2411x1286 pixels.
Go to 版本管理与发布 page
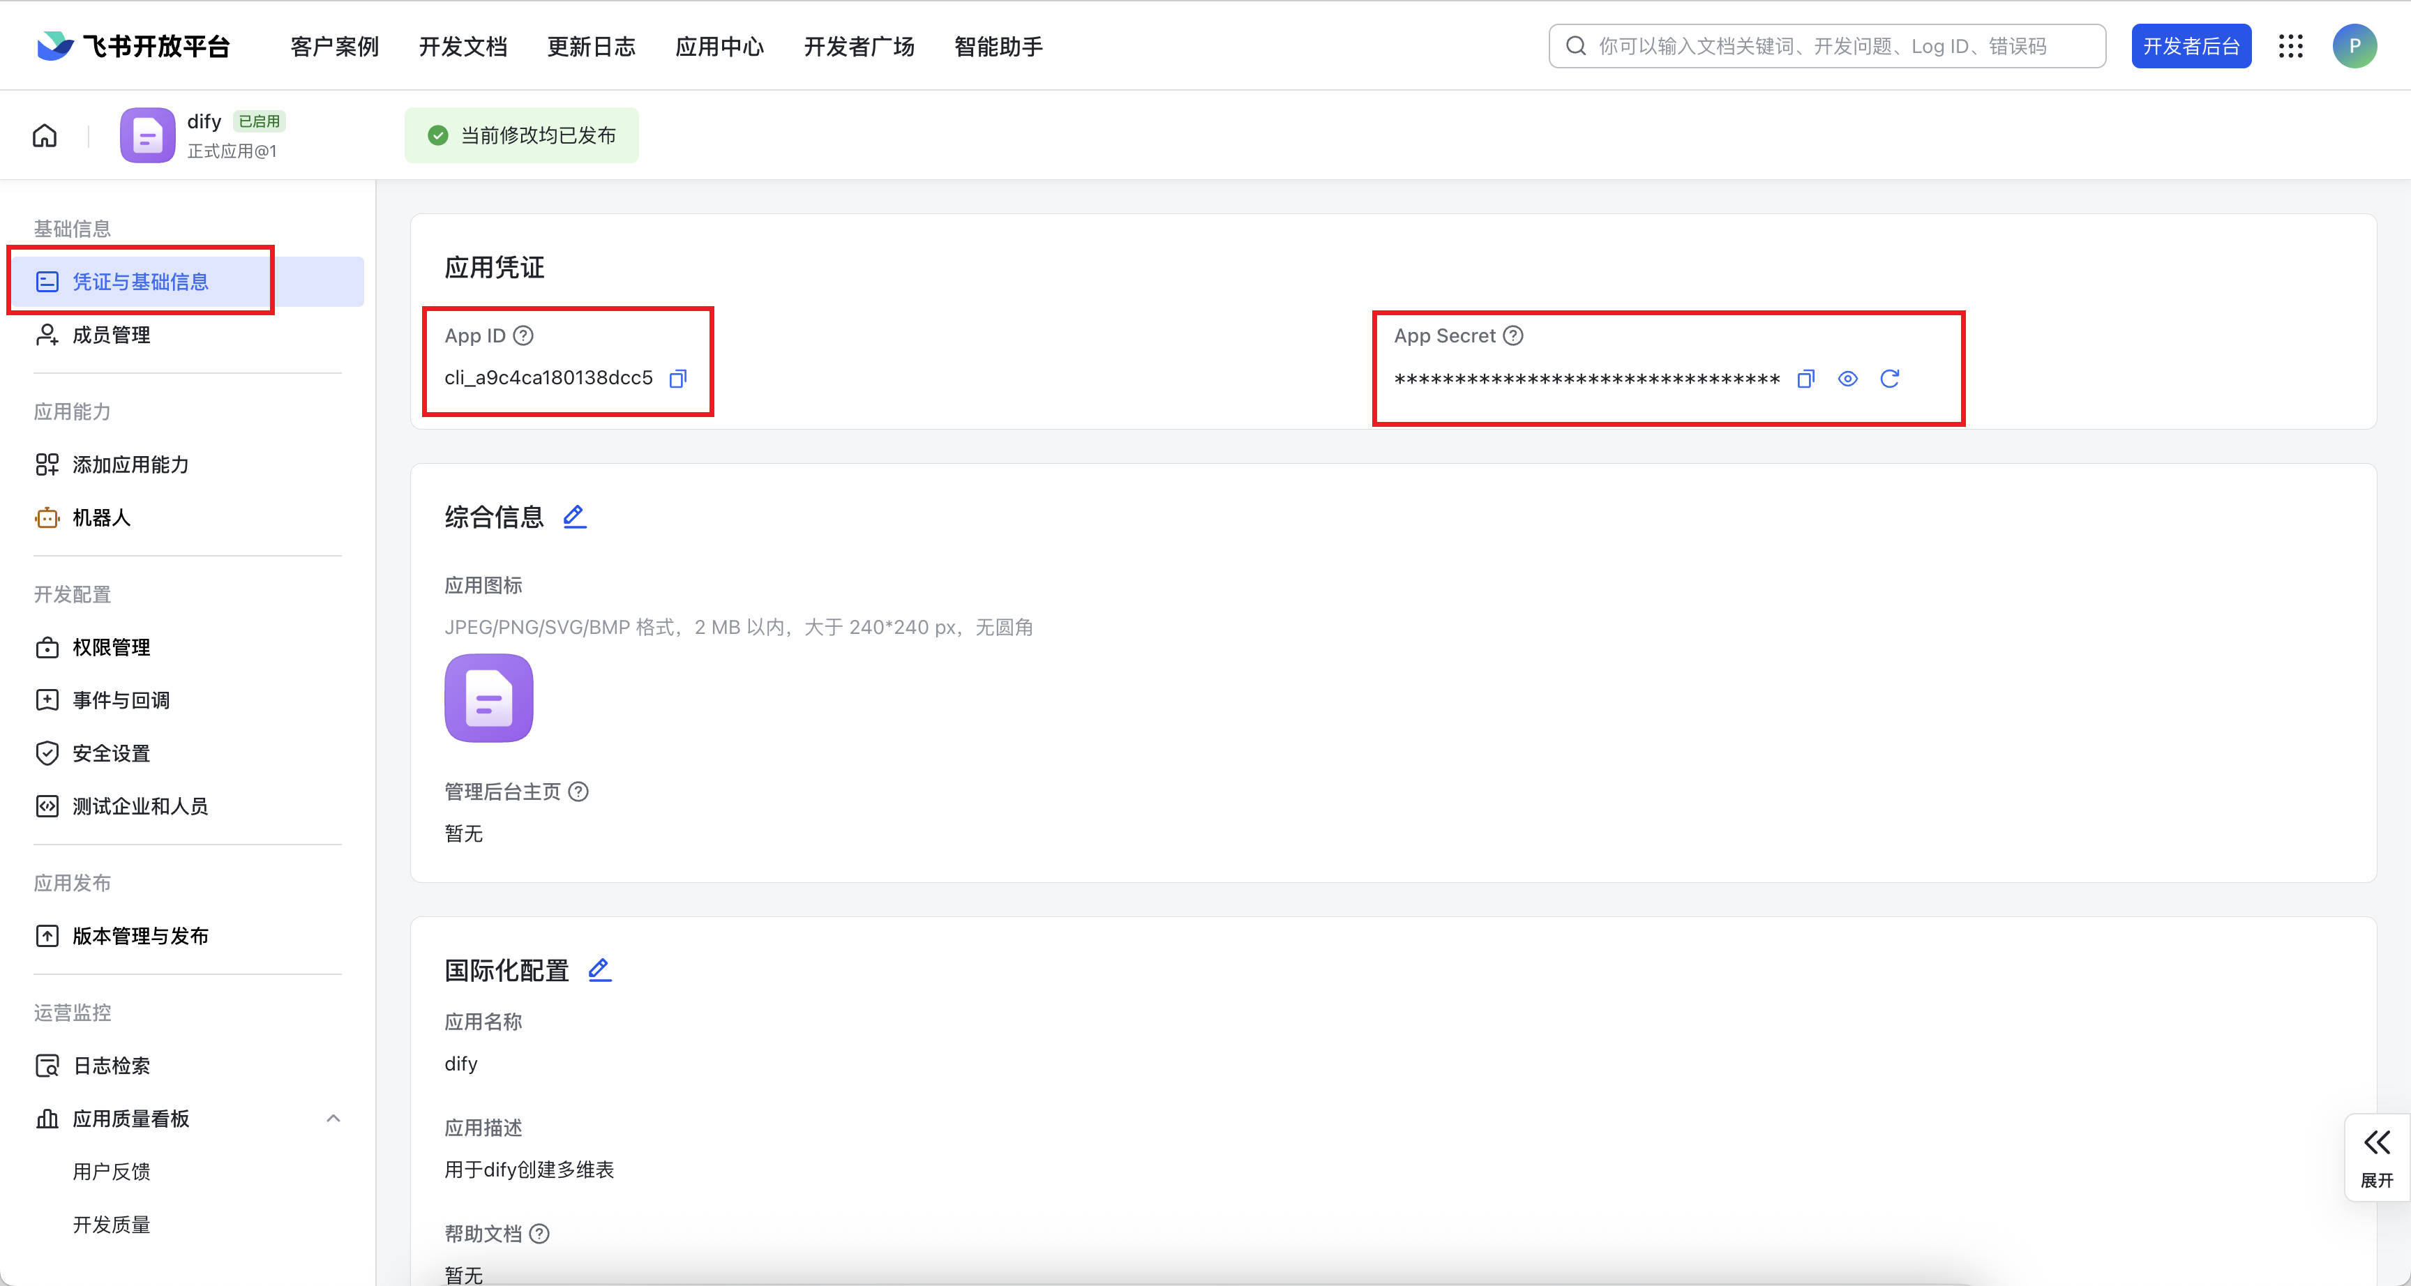(x=140, y=936)
